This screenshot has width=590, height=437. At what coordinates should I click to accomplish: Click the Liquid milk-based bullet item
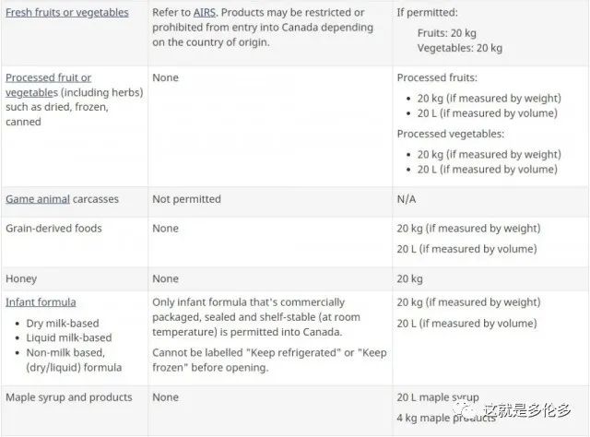[69, 337]
